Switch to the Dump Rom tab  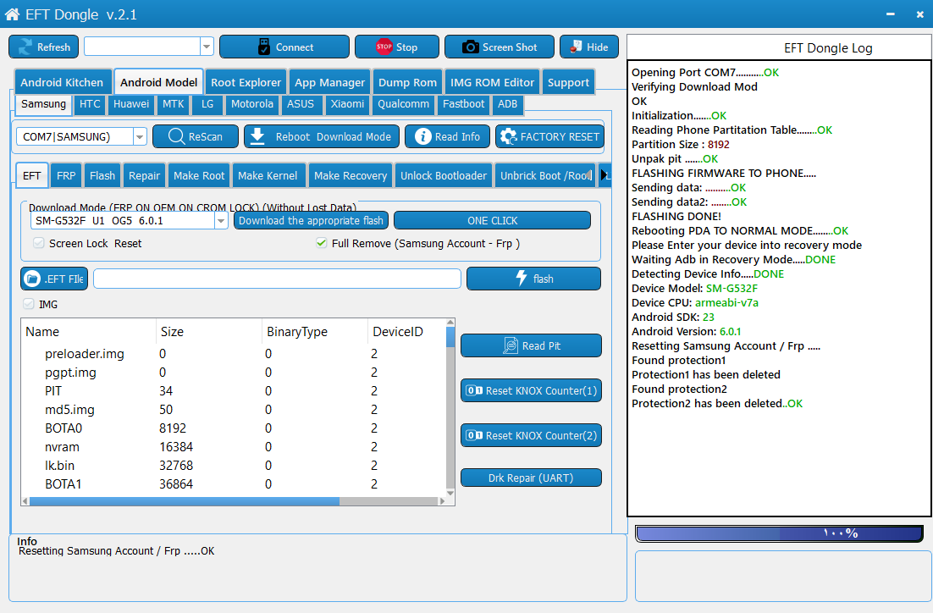click(407, 82)
